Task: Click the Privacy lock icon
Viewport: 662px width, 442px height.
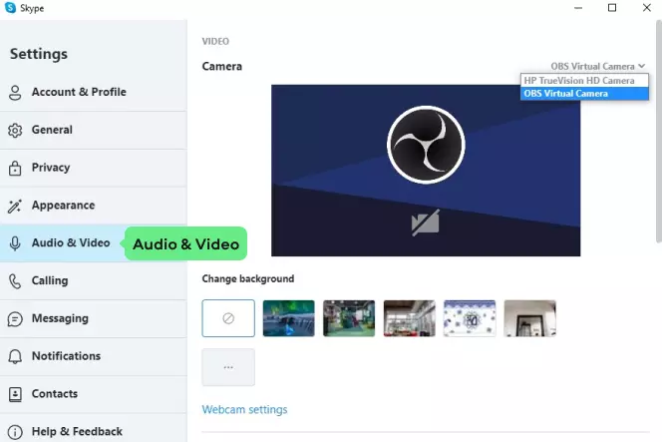Action: click(15, 168)
